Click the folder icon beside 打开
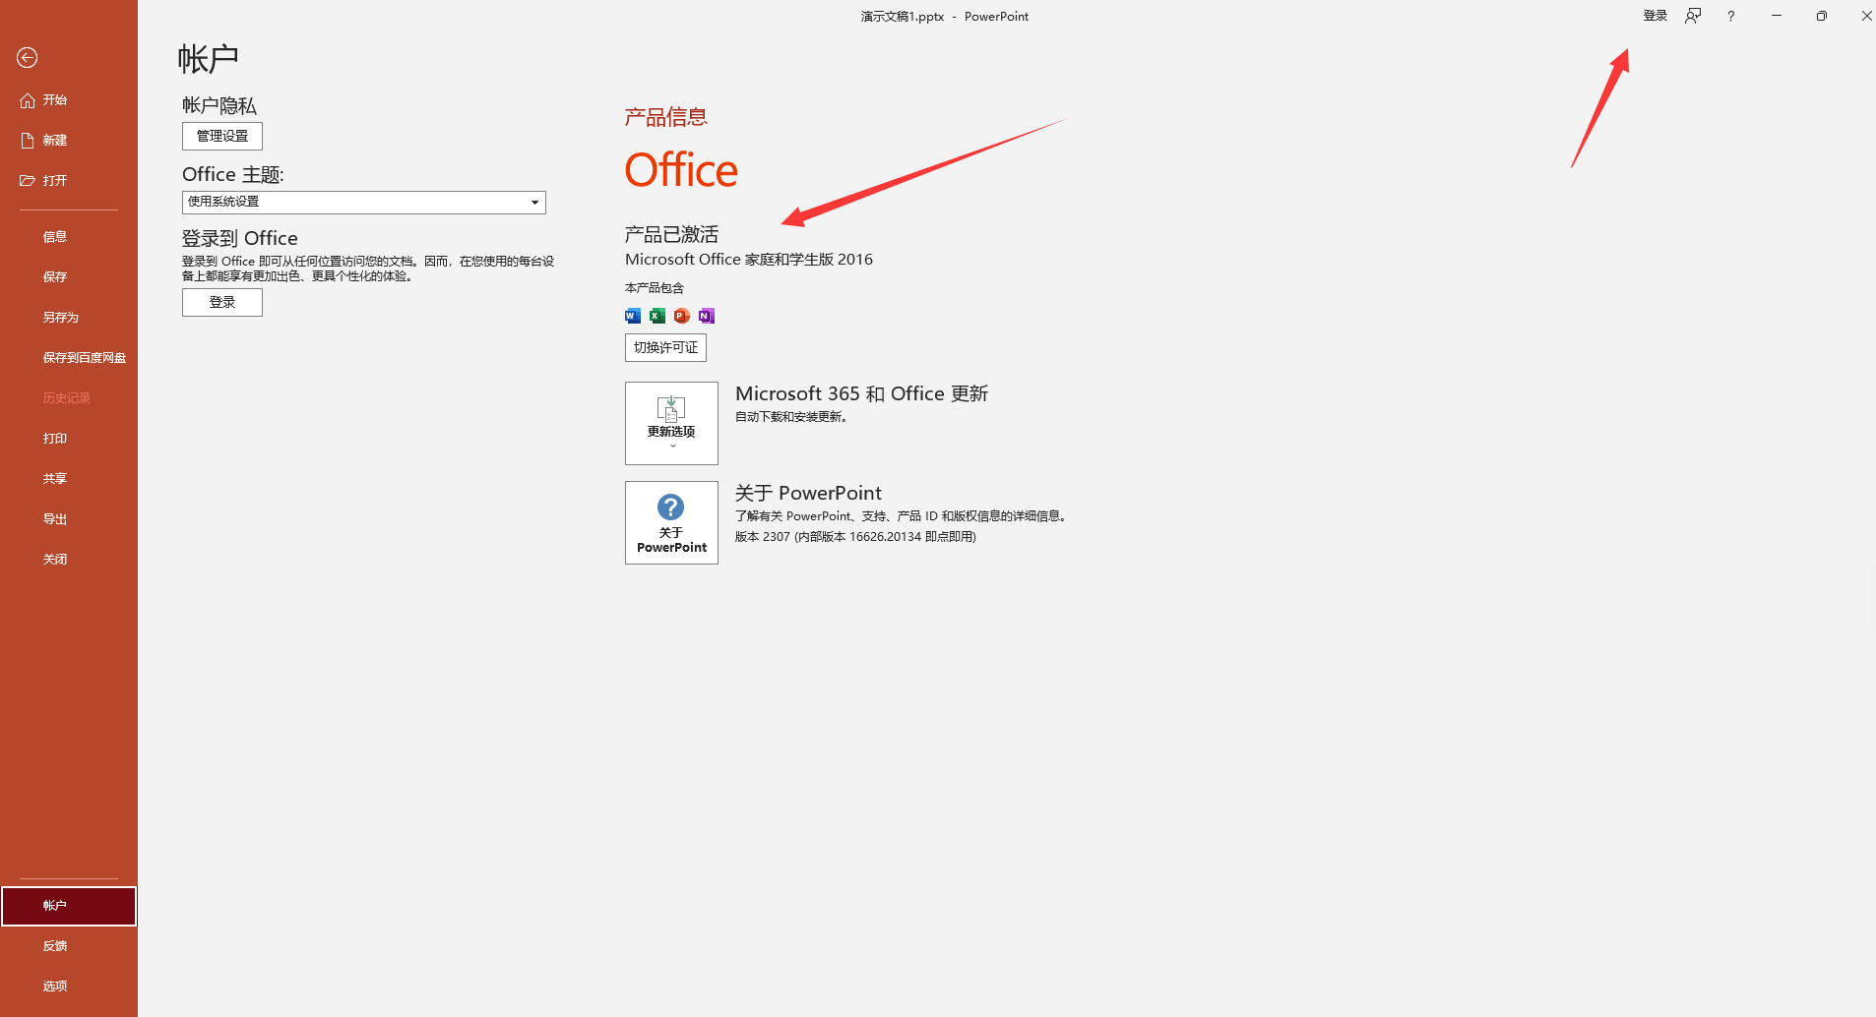Screen dimensions: 1876x1017 28,181
